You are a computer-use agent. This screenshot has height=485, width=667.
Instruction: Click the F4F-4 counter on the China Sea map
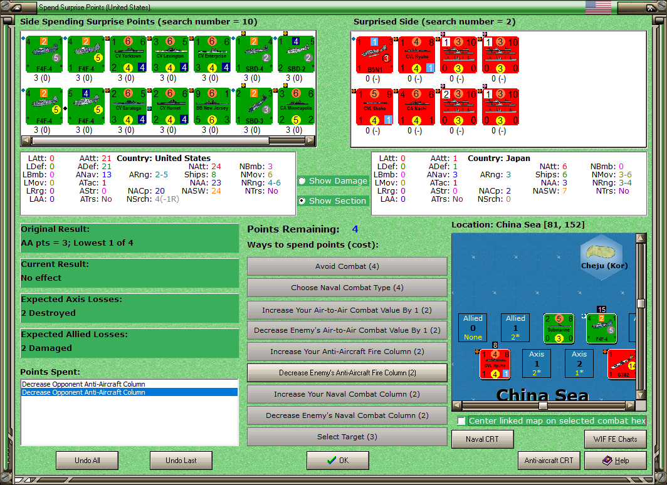(x=602, y=328)
